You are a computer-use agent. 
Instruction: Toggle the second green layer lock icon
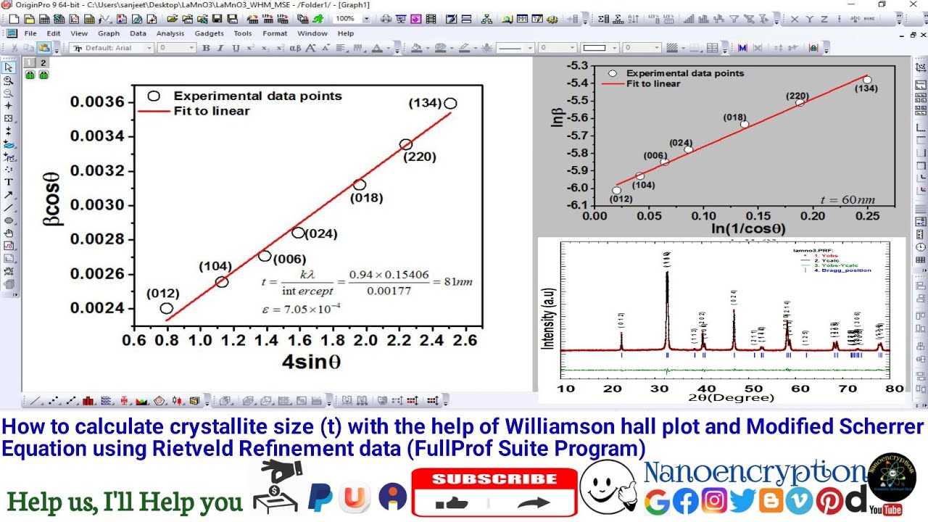tap(43, 75)
